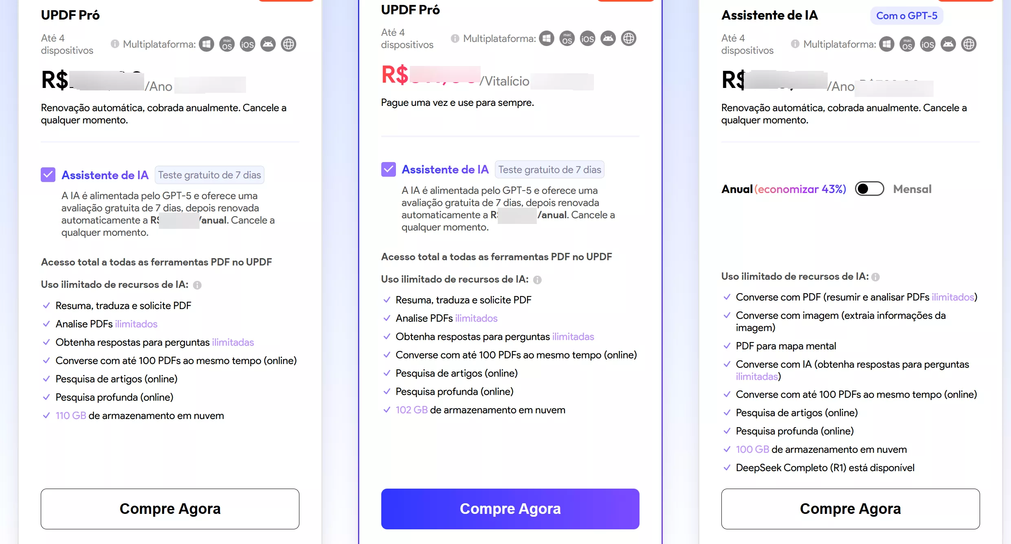Screen dimensions: 1011x544
Task: Click the Windows icon in Assistente de IA card
Action: [887, 44]
